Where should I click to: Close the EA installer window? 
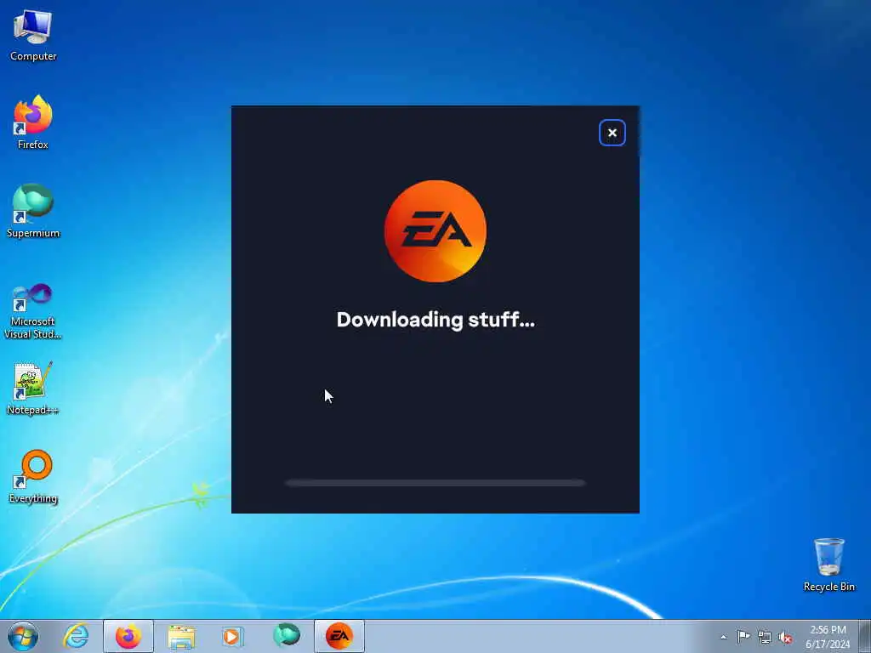coord(612,133)
